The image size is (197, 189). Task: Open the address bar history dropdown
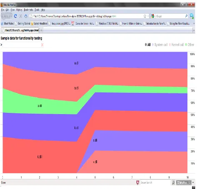click(x=148, y=16)
